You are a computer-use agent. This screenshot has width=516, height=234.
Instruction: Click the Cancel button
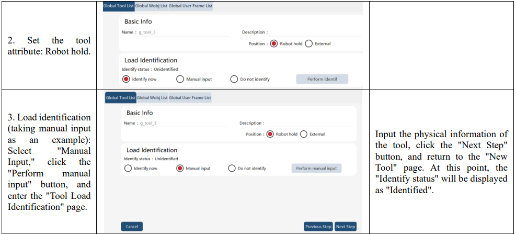point(132,227)
